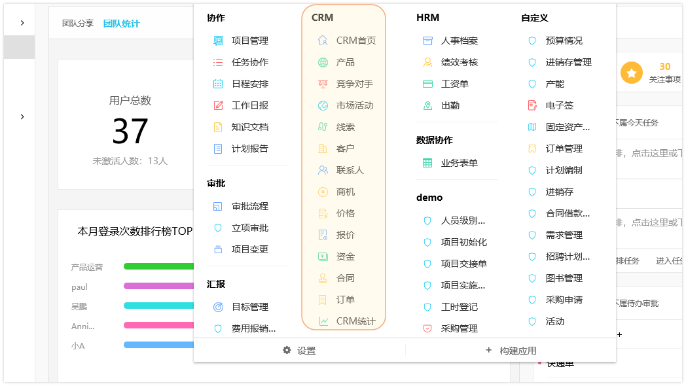Click the 电子签 document icon
The width and height of the screenshot is (686, 386).
(532, 105)
